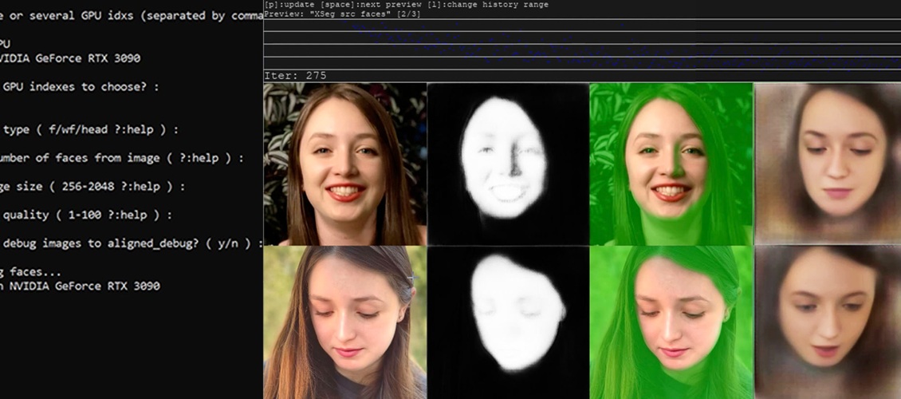Select the downward-looking woman source photo
901x399 pixels.
[344, 322]
